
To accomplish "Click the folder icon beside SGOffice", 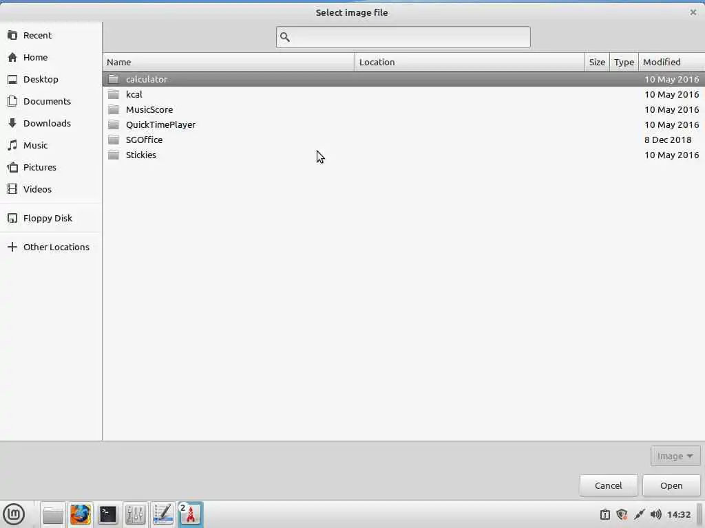I will pyautogui.click(x=114, y=140).
